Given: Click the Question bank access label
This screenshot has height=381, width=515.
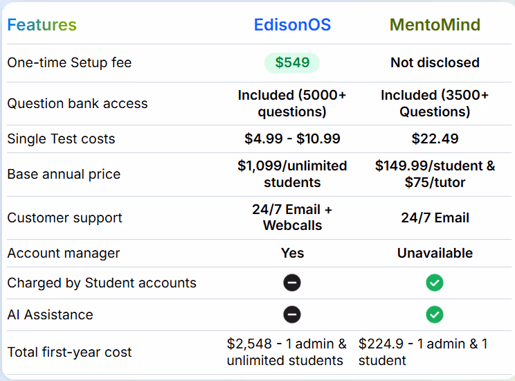Looking at the screenshot, I should 78,103.
